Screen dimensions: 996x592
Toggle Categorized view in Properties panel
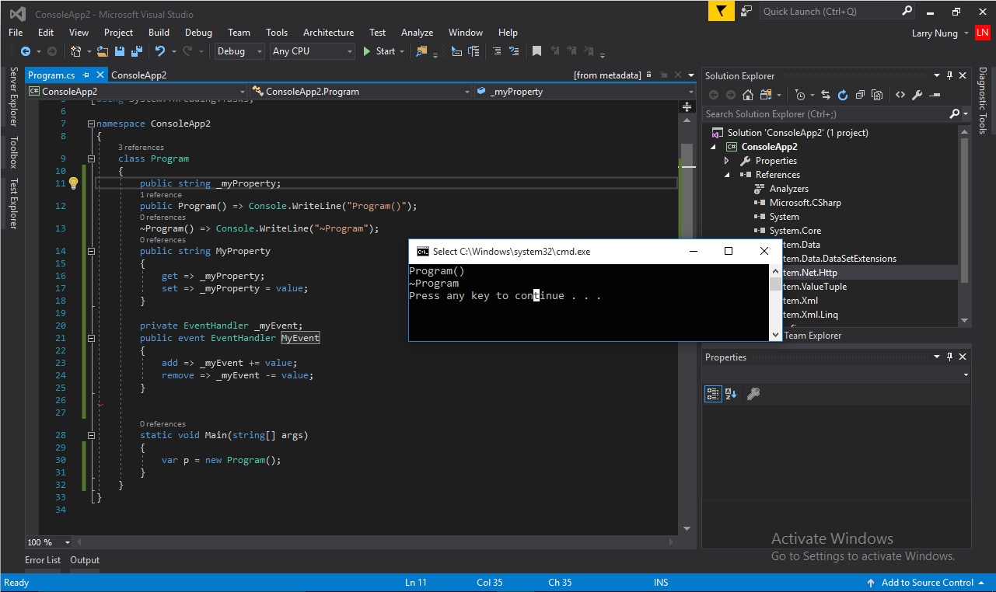point(713,394)
